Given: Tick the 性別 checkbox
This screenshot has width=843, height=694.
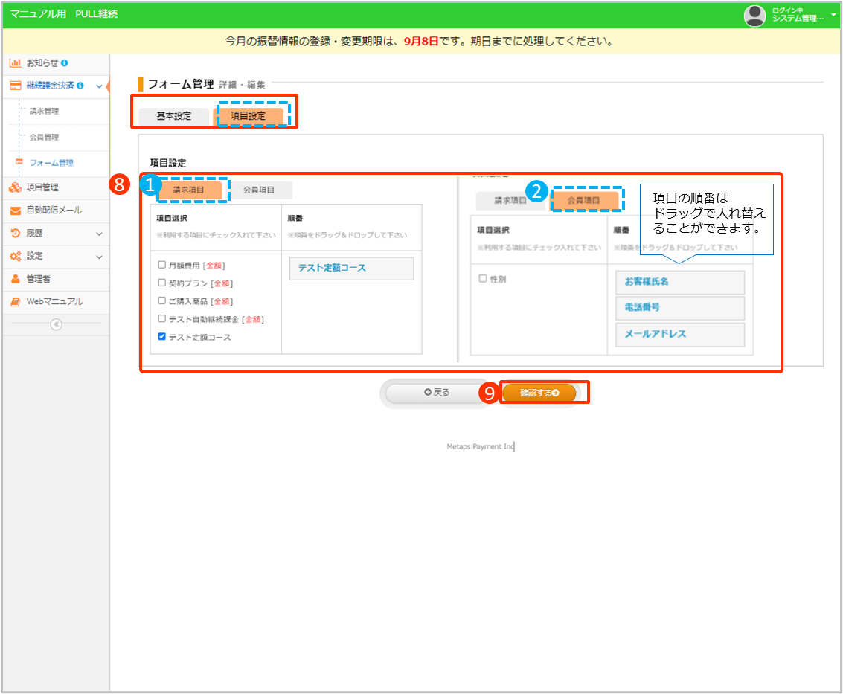Looking at the screenshot, I should [x=483, y=278].
